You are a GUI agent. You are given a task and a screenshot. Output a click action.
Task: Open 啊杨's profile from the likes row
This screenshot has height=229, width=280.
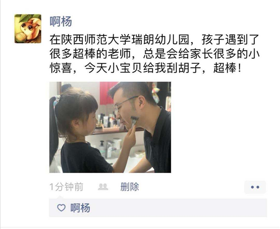click(x=81, y=208)
